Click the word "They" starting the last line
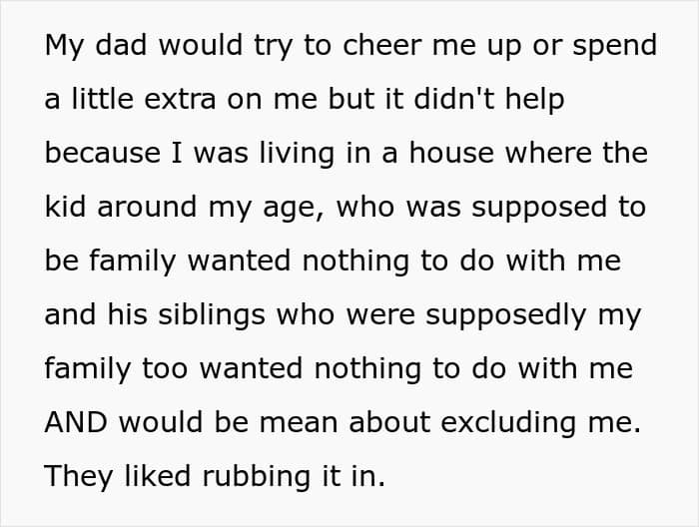The image size is (699, 527). tap(79, 477)
